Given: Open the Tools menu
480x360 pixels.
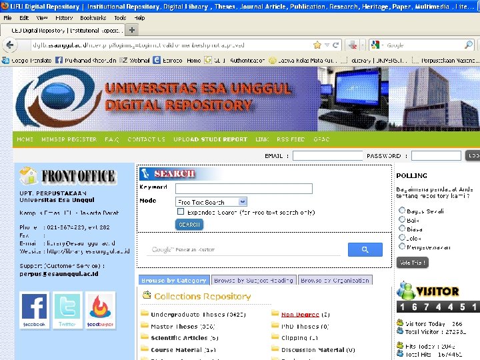Looking at the screenshot, I should [120, 18].
